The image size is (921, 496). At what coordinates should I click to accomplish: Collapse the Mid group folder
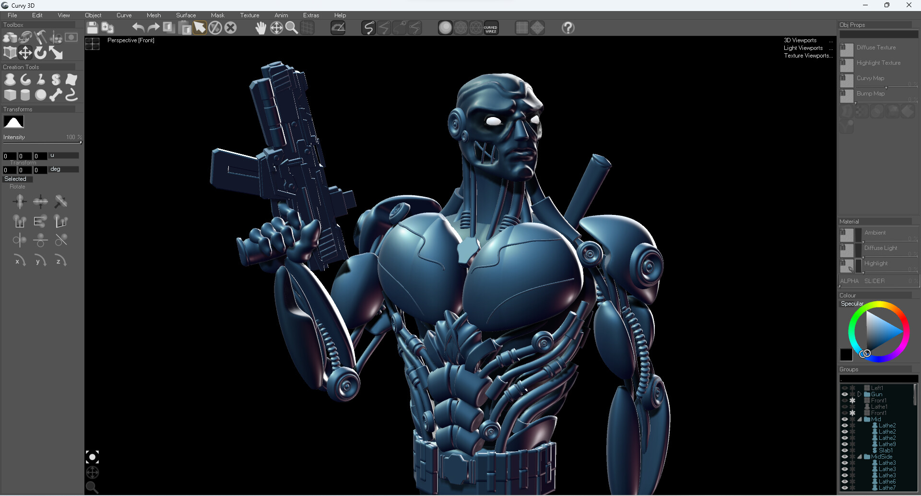tap(860, 419)
